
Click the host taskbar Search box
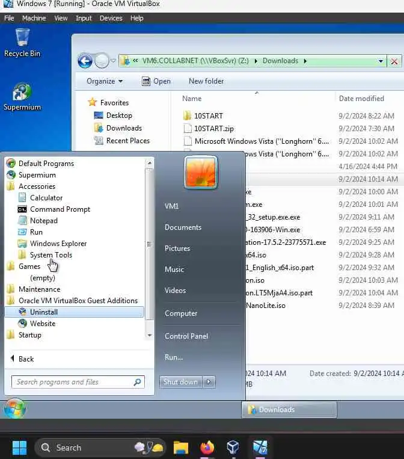[x=99, y=448]
